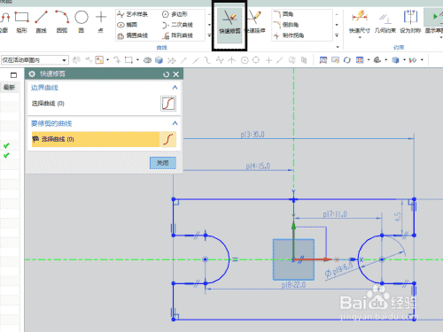Choose the Offset Curve (偏置曲线) command
Screen dimensions: 443x332
click(x=133, y=35)
